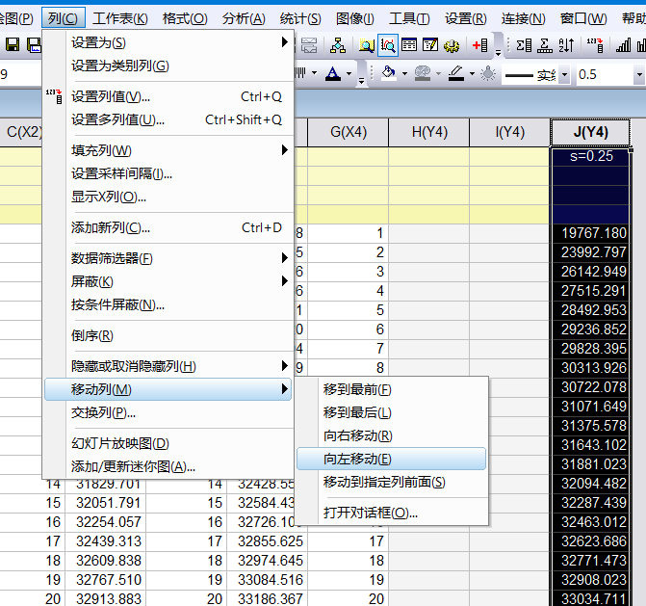This screenshot has width=646, height=606.
Task: Select 设置为类别列(G) menu entry
Action: pos(168,66)
